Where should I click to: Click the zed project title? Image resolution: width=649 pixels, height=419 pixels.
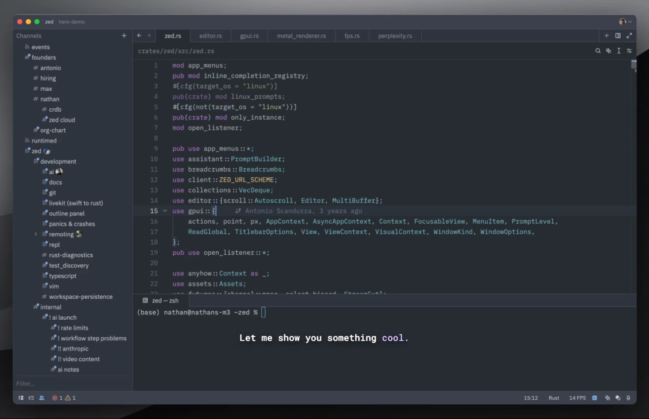pos(49,22)
